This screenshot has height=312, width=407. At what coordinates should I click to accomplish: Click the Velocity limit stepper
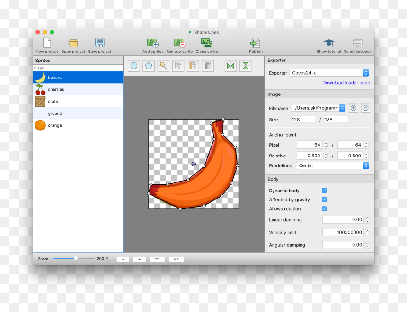click(x=367, y=232)
